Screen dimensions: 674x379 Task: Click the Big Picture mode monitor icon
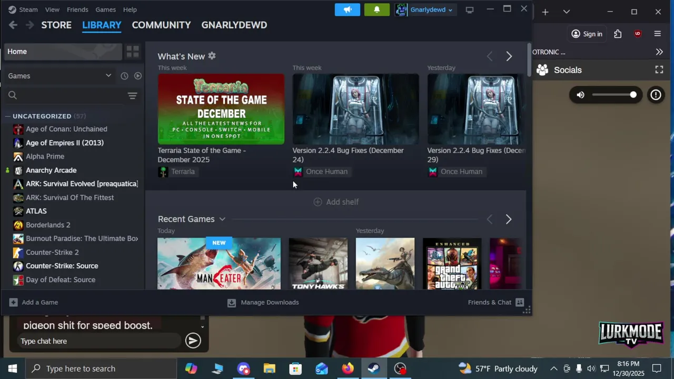469,9
